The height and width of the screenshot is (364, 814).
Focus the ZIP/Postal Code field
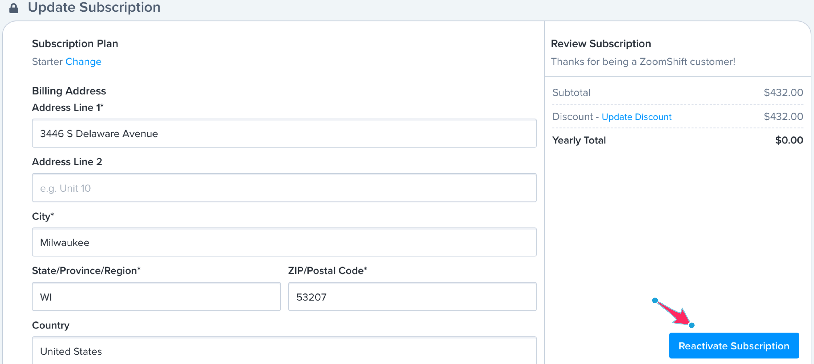[412, 297]
